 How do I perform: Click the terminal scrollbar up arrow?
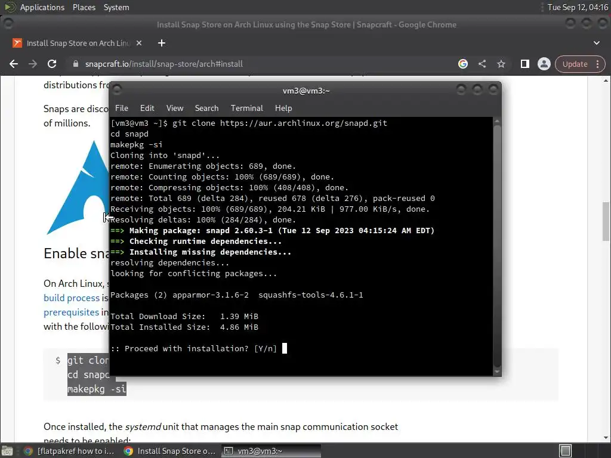coord(497,122)
